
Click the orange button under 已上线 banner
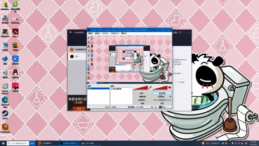point(79,109)
